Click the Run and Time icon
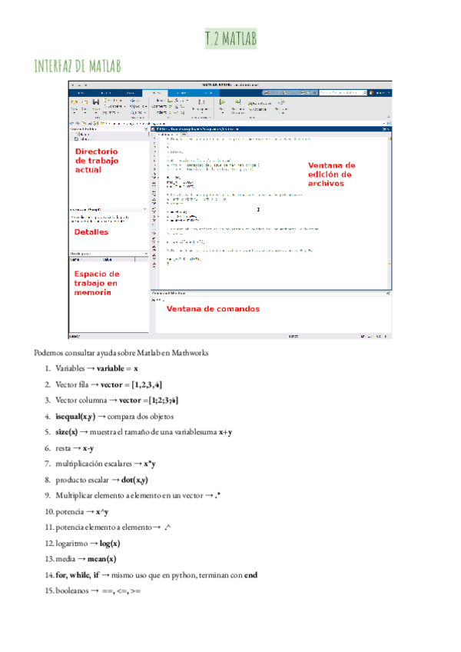The width and height of the screenshot is (461, 652). click(x=282, y=102)
